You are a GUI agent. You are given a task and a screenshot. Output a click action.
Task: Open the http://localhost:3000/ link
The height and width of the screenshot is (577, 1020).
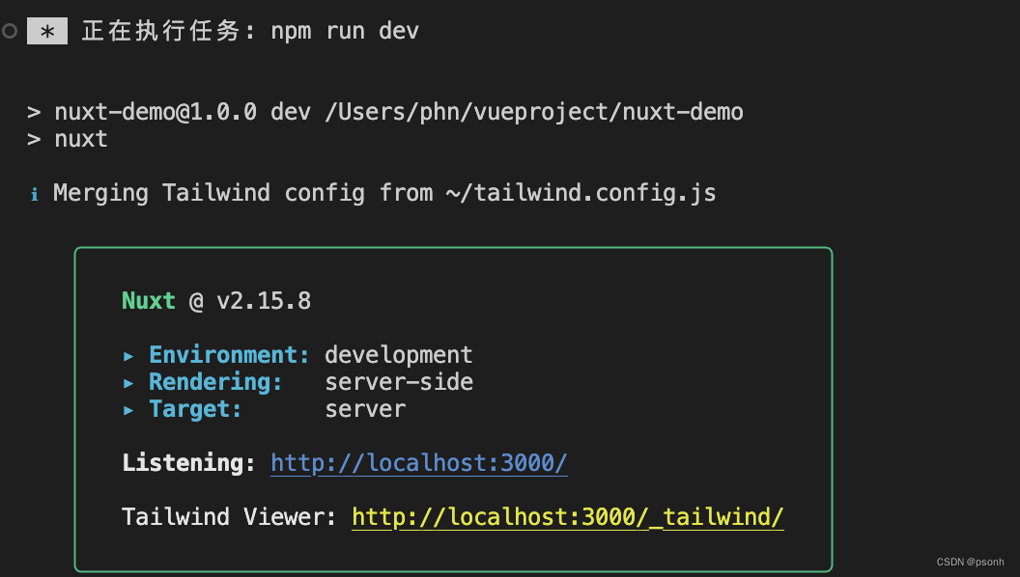418,462
